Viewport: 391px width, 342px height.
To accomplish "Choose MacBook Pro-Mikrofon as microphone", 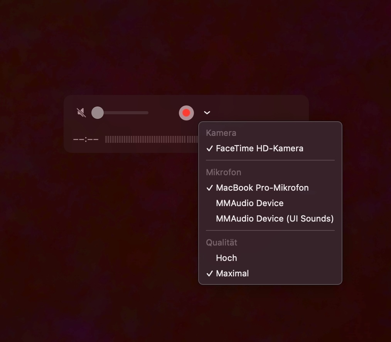I will coord(270,188).
